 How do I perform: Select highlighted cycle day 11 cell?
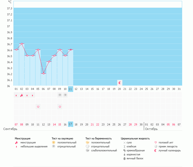71,89
